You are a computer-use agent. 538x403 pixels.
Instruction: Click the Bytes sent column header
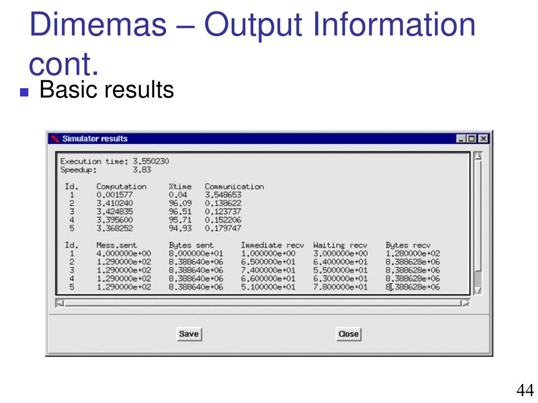191,246
